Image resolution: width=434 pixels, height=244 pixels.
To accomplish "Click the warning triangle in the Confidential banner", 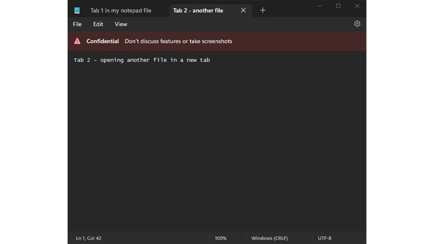I will [x=77, y=41].
